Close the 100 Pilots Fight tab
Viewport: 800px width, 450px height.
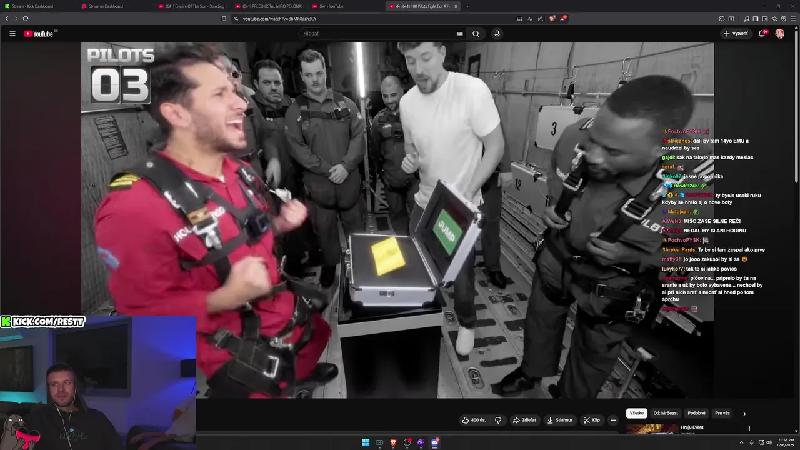pos(456,6)
